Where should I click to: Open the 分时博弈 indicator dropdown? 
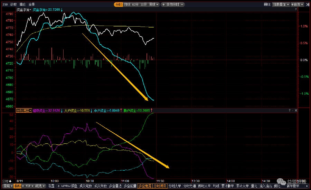23,110
